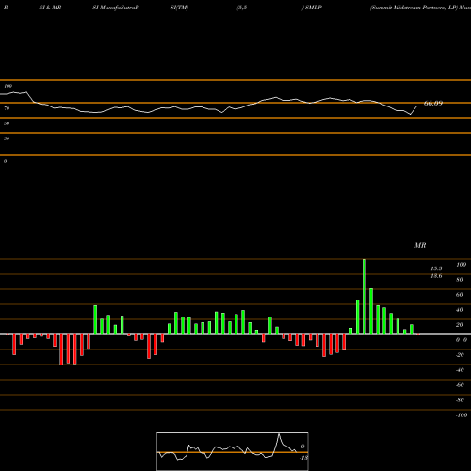This screenshot has height=471, width=471.
Task: Click the 40 label on the MR axis
Action: pos(460,310)
